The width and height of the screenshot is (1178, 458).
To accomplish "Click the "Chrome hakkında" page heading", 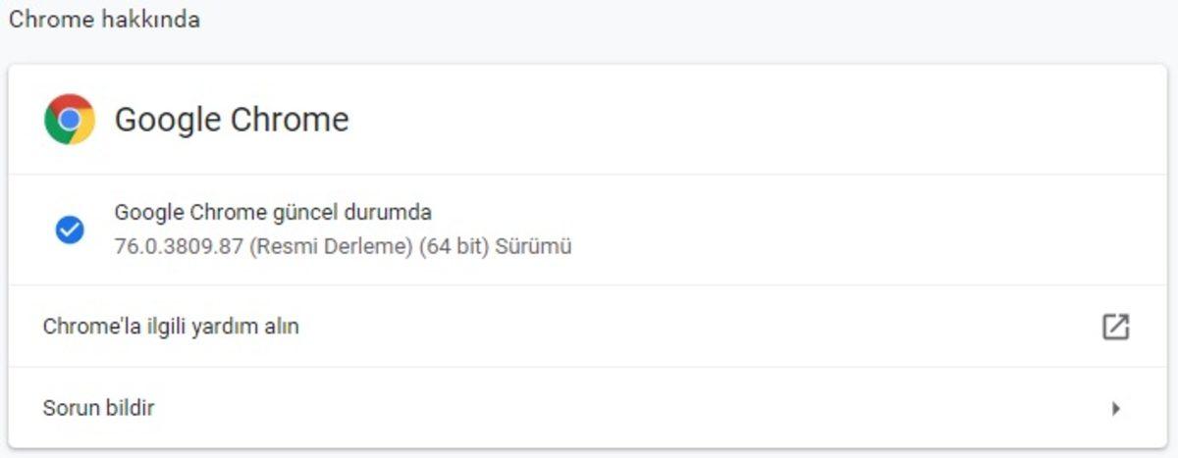I will (x=104, y=20).
